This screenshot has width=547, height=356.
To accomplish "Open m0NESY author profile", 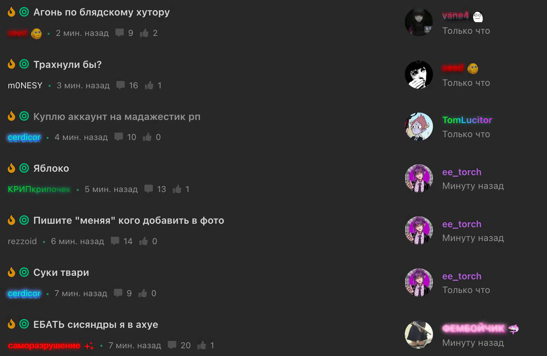I will [25, 85].
